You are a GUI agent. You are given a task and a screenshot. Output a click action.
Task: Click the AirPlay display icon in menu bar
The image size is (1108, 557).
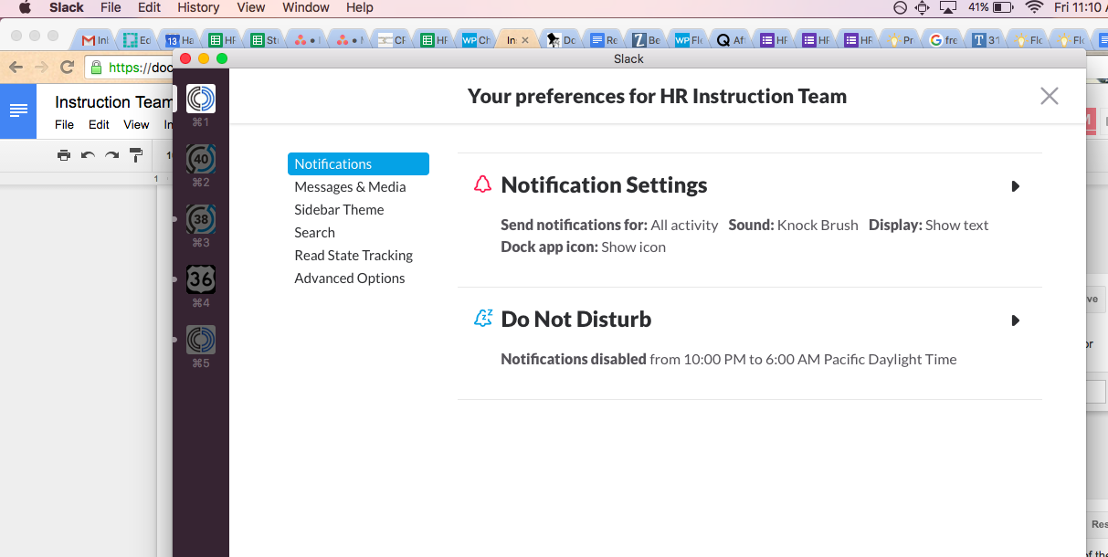[x=947, y=7]
